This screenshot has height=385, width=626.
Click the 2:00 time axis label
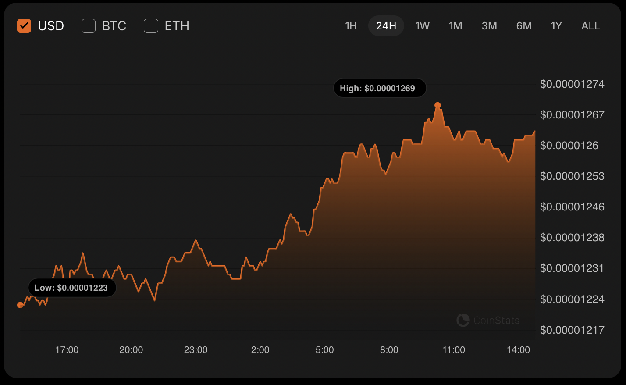(x=260, y=350)
